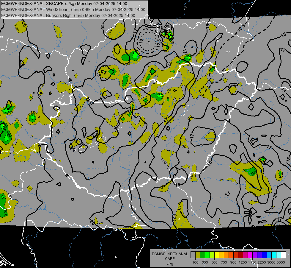Click the Bunkers Right title line
Viewport: 291px width, 268px height.
coord(68,15)
